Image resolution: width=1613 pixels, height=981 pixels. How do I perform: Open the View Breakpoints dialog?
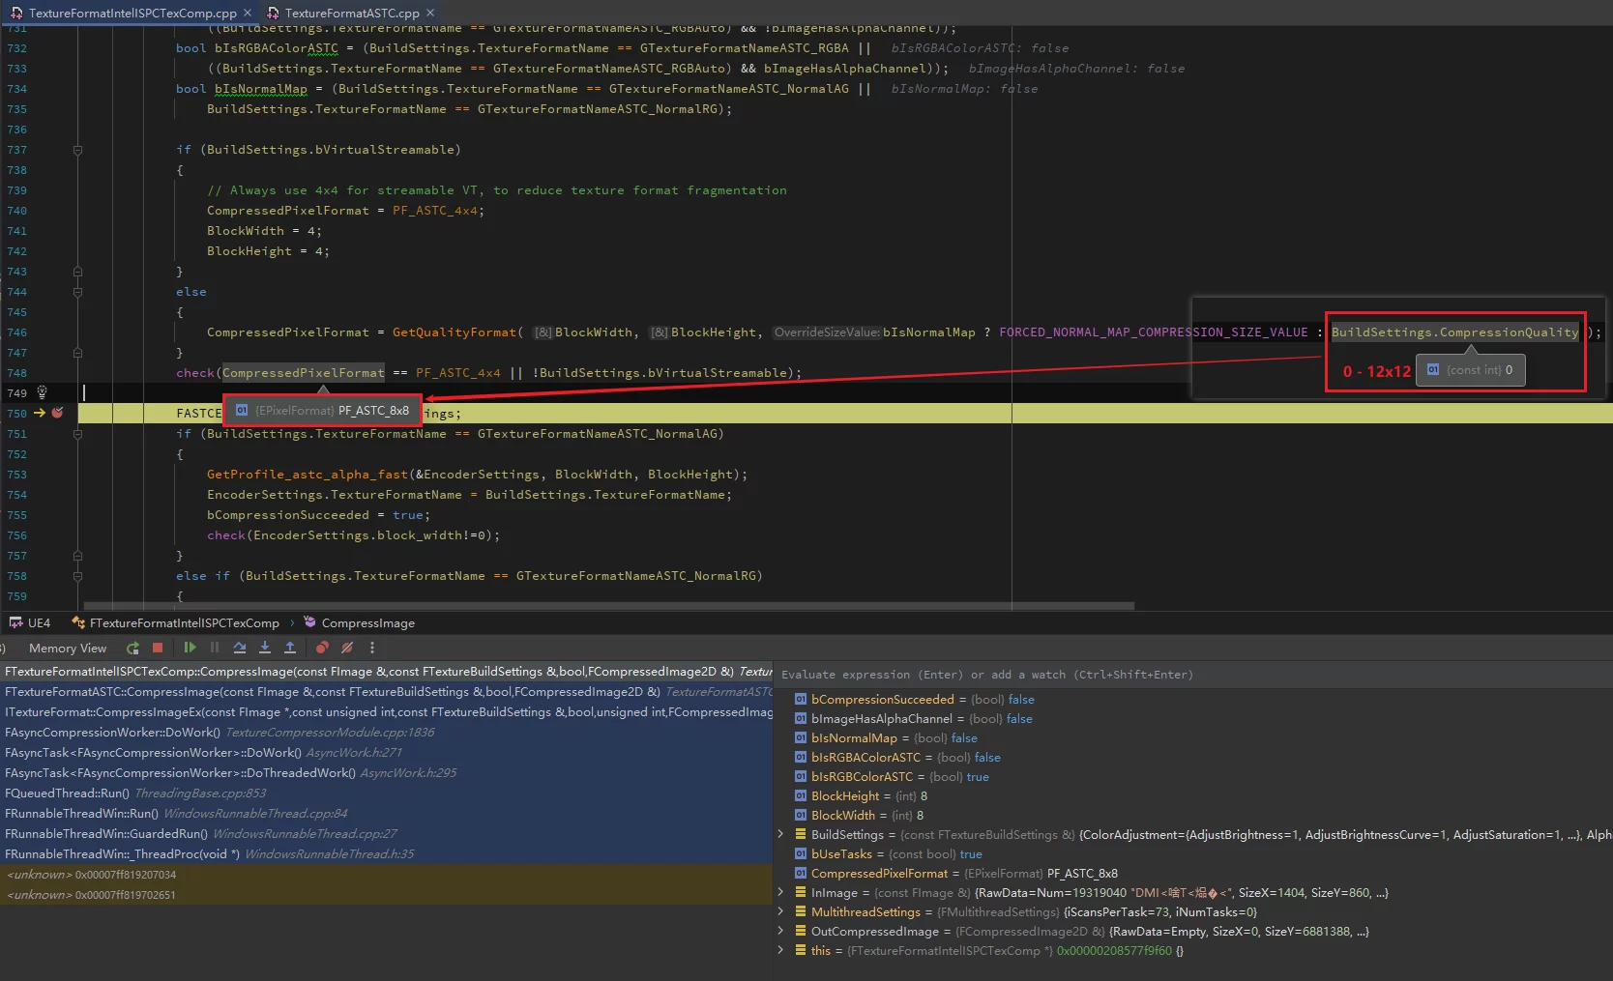pyautogui.click(x=322, y=649)
